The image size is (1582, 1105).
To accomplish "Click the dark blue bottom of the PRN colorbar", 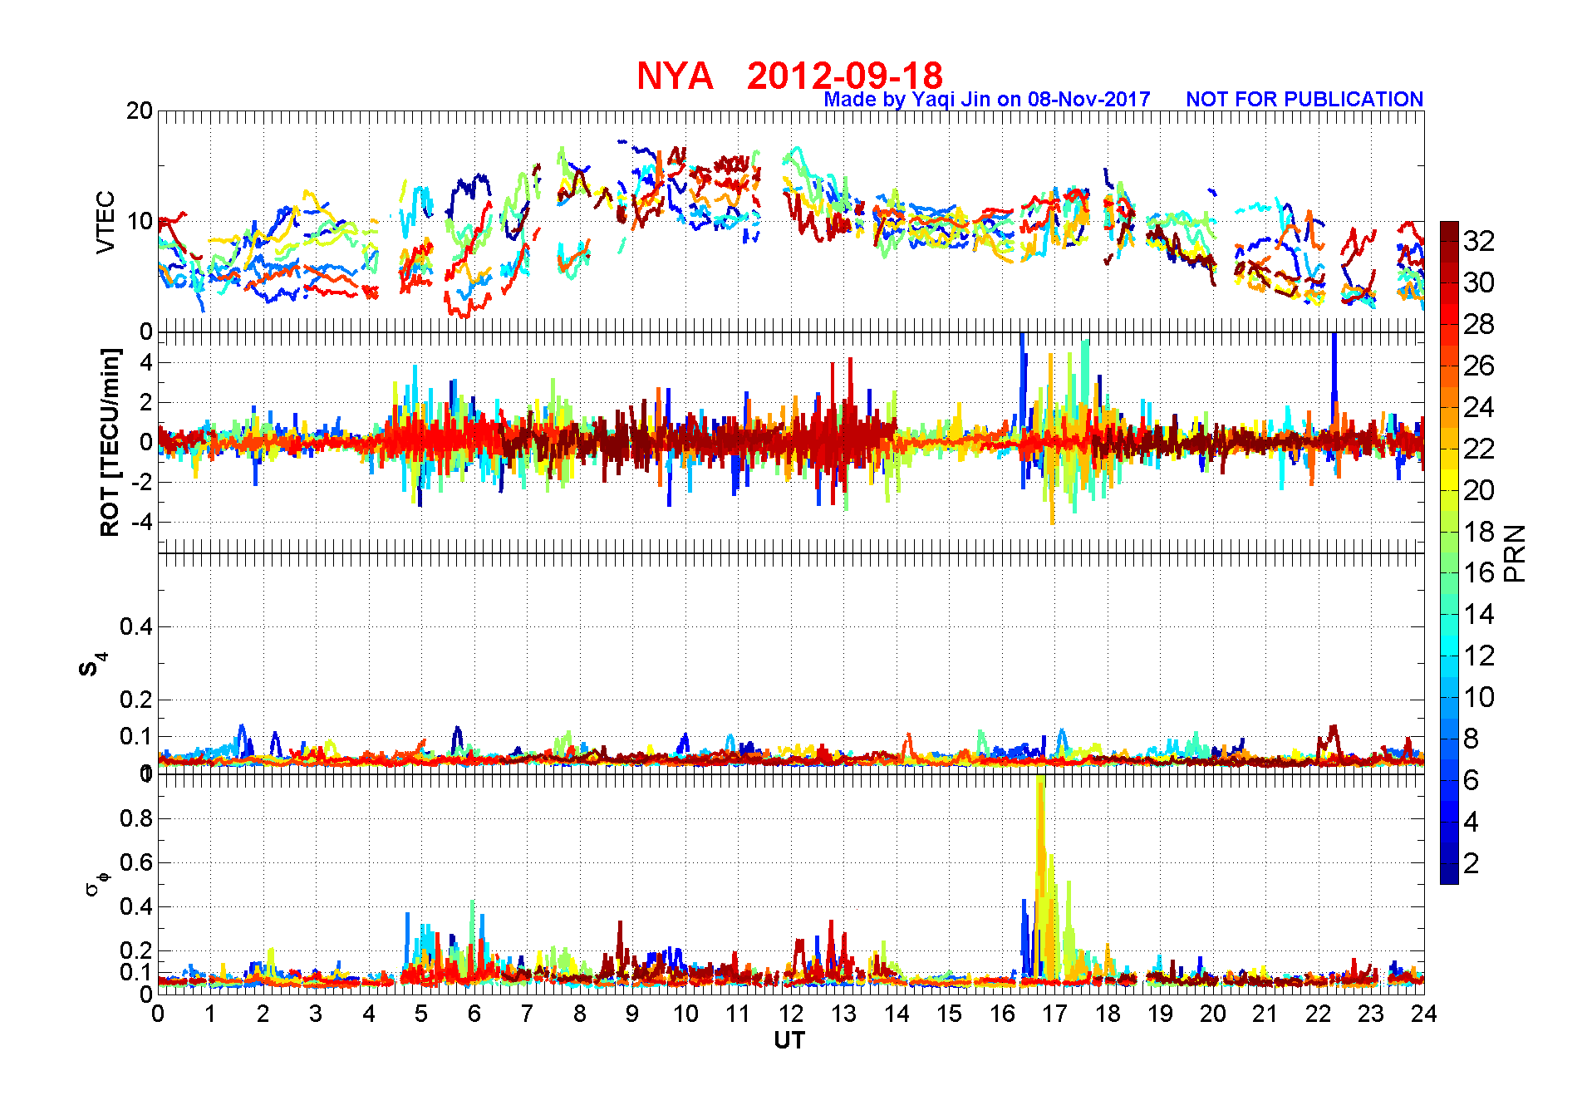I will pyautogui.click(x=1449, y=873).
